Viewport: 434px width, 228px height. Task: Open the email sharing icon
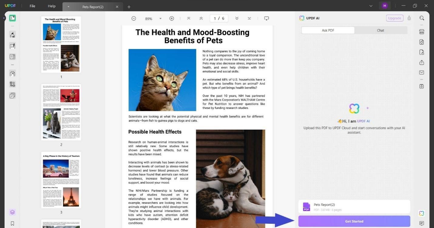[422, 72]
